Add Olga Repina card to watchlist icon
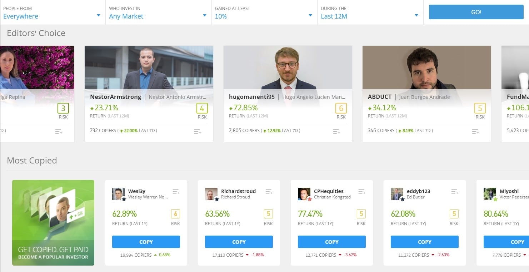 click(59, 131)
